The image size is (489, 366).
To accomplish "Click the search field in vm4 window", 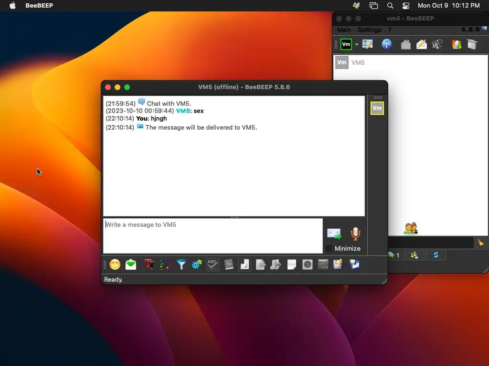I will point(431,243).
